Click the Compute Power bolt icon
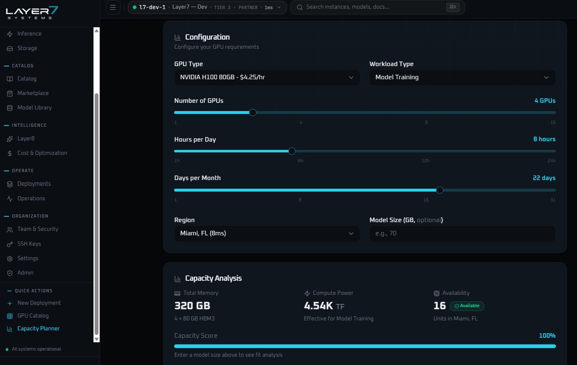Image resolution: width=577 pixels, height=365 pixels. [x=307, y=293]
